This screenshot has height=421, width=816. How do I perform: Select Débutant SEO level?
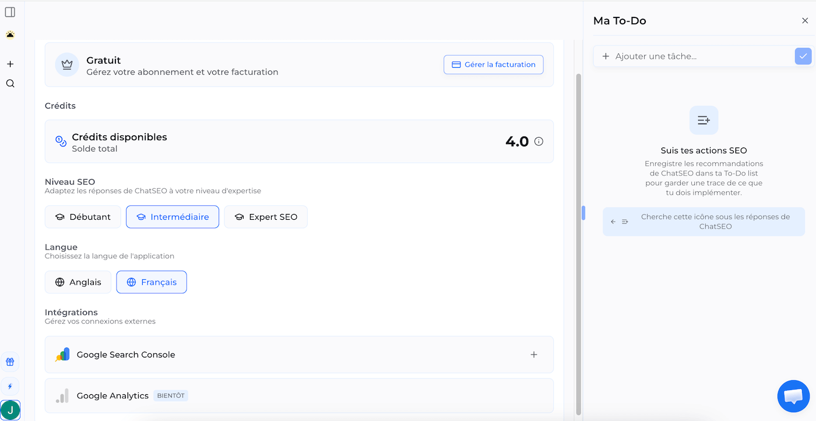pyautogui.click(x=83, y=217)
